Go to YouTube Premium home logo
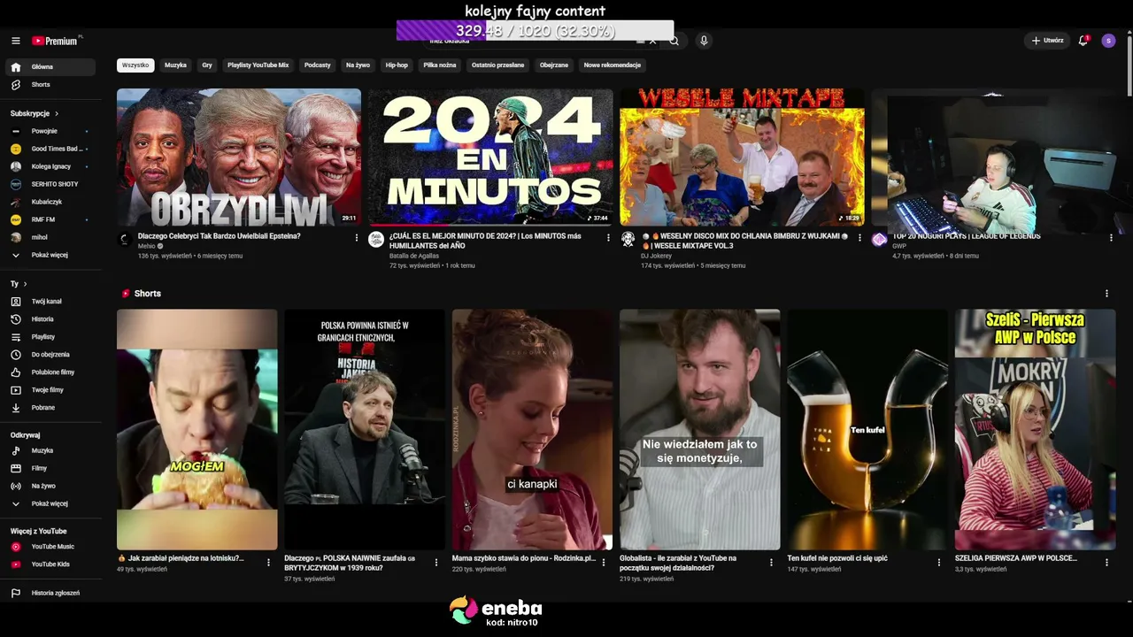Screen dimensions: 1133x637 57,41
